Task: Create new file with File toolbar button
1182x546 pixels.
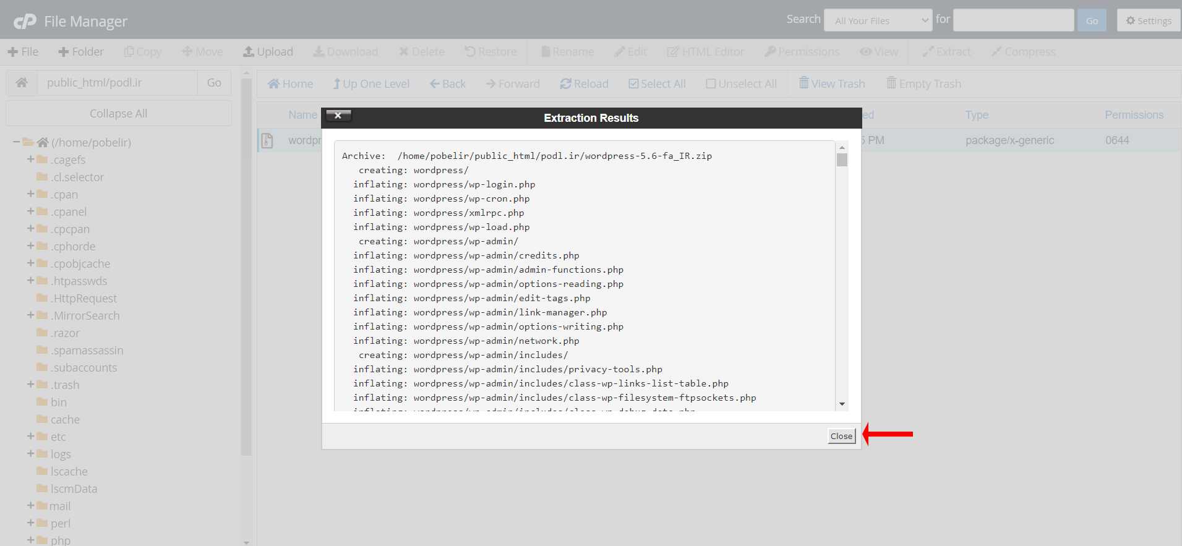Action: pyautogui.click(x=23, y=52)
